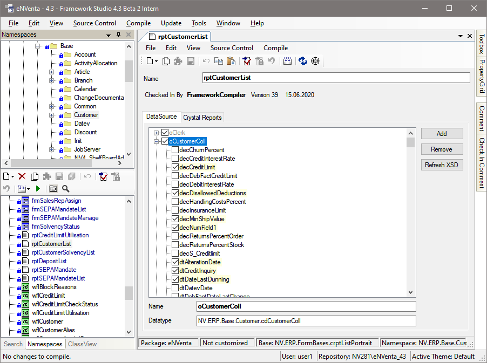
Task: Uncheck the dtAlterationDate checkbox
Action: (x=175, y=262)
